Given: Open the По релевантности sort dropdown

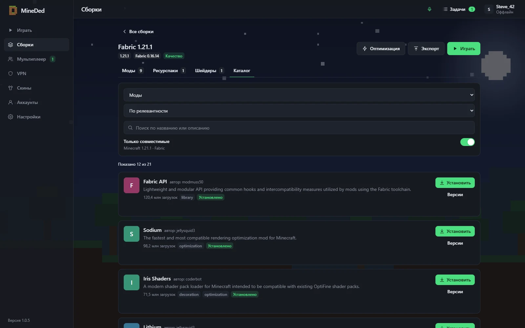Looking at the screenshot, I should pyautogui.click(x=299, y=111).
